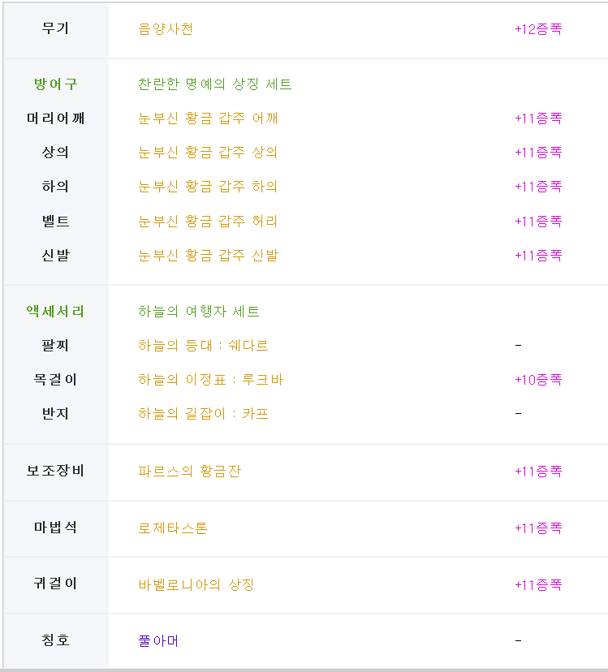Screen dimensions: 608x672
Task: Select the +10증폭 value for necklace
Action: coord(538,380)
